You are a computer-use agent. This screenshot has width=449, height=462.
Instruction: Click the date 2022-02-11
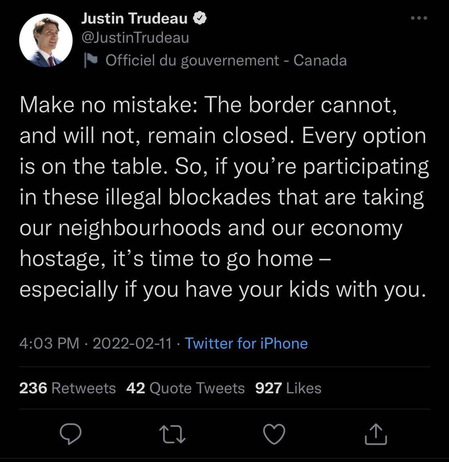click(132, 343)
